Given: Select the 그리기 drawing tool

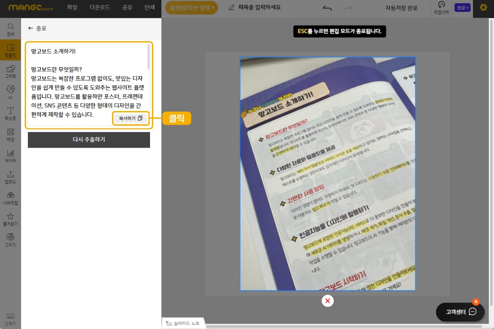Looking at the screenshot, I should coord(11,240).
